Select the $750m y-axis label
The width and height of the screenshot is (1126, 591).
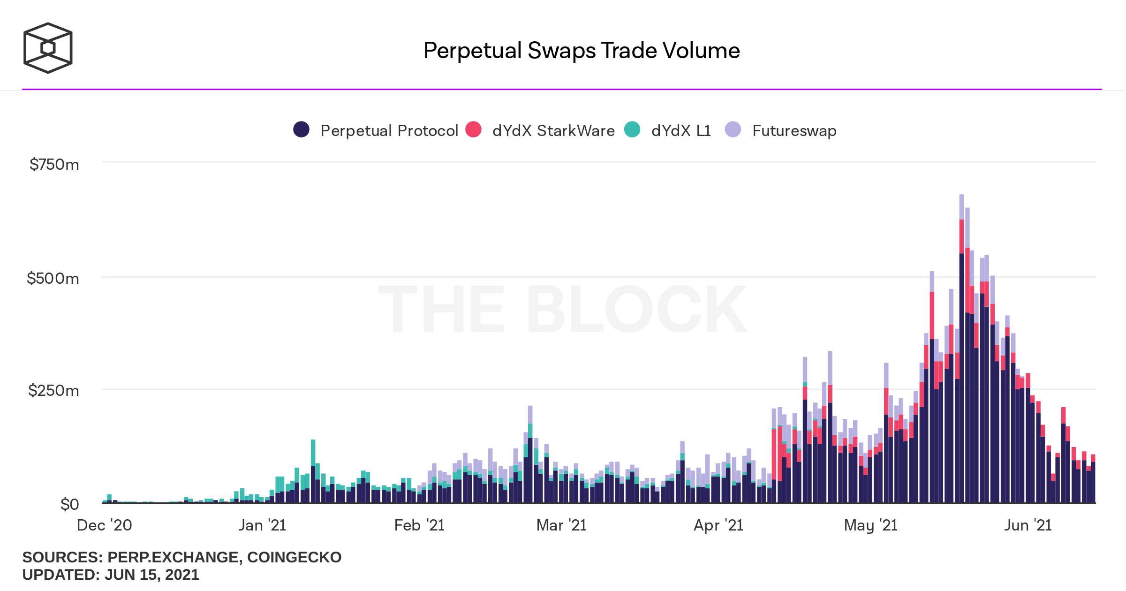pyautogui.click(x=54, y=165)
